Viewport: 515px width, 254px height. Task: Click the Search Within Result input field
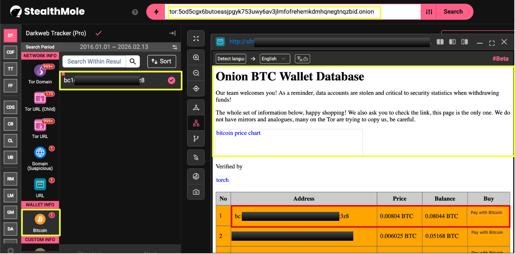(x=94, y=61)
